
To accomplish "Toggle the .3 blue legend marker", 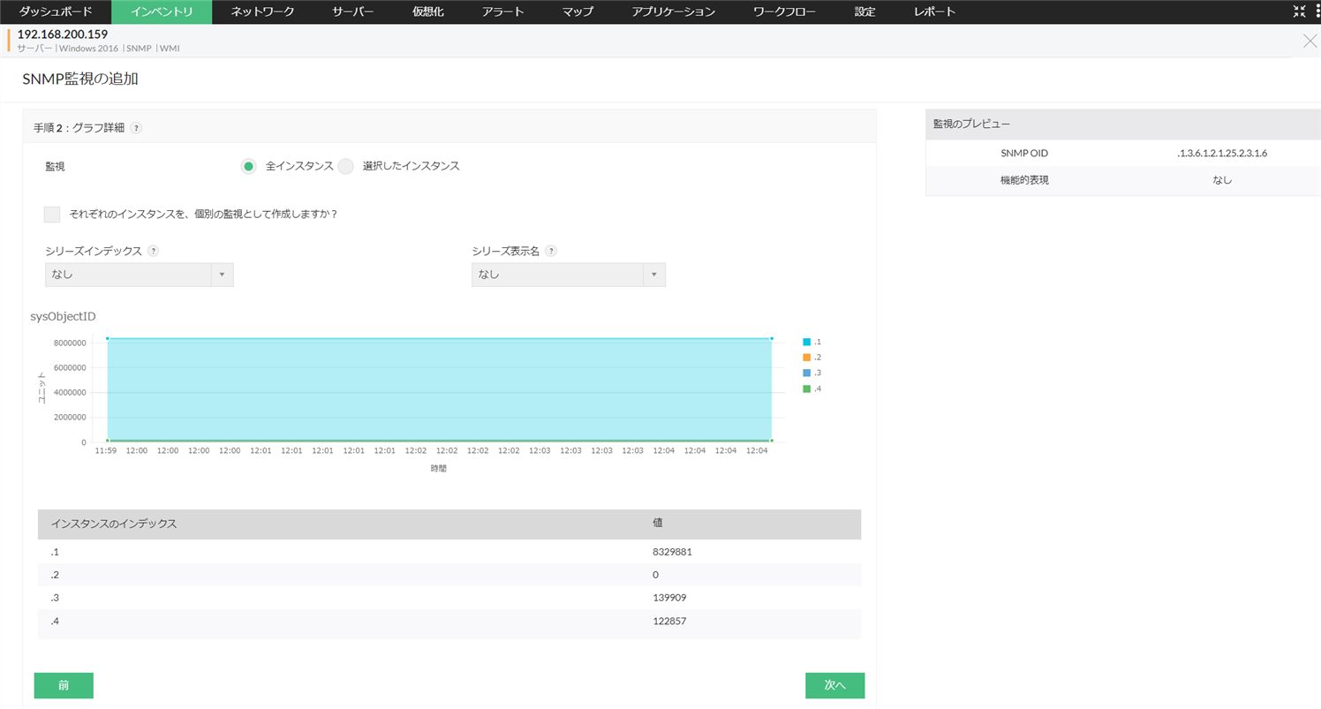I will click(x=806, y=373).
